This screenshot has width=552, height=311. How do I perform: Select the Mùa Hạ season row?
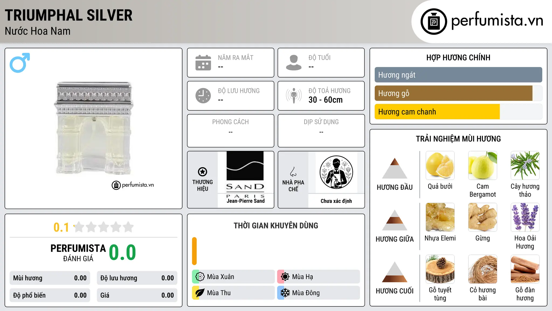tap(319, 277)
